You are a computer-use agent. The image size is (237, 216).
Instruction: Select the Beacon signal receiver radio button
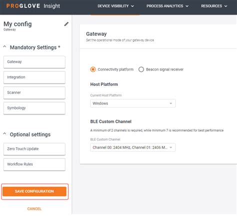click(141, 69)
